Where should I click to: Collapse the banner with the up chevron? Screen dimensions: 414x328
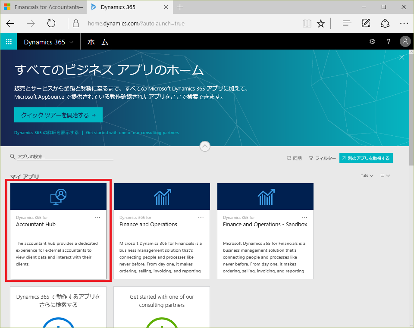(205, 146)
